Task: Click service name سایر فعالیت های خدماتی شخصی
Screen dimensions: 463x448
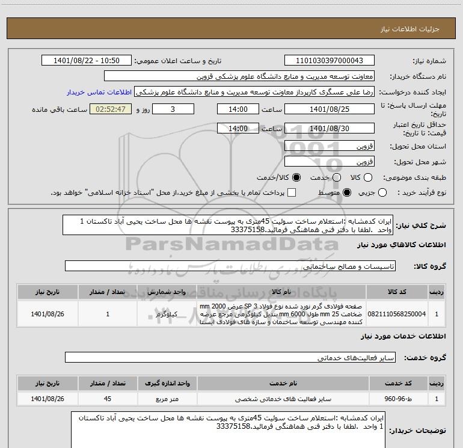Action: point(283,399)
